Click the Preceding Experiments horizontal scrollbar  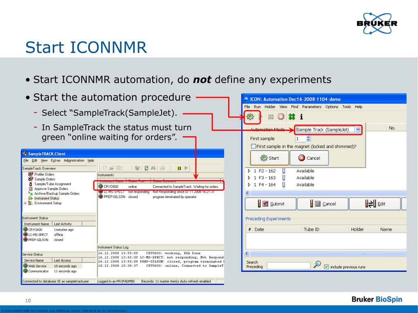328,253
